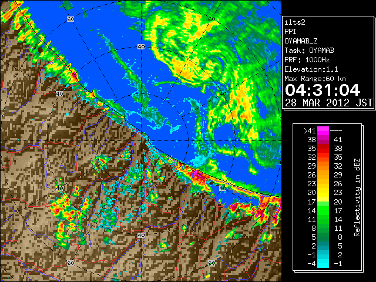Select the Elevation:1.1 text
The height and width of the screenshot is (282, 376).
click(x=311, y=69)
